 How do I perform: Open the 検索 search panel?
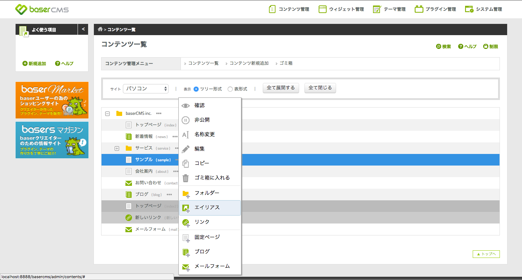443,46
